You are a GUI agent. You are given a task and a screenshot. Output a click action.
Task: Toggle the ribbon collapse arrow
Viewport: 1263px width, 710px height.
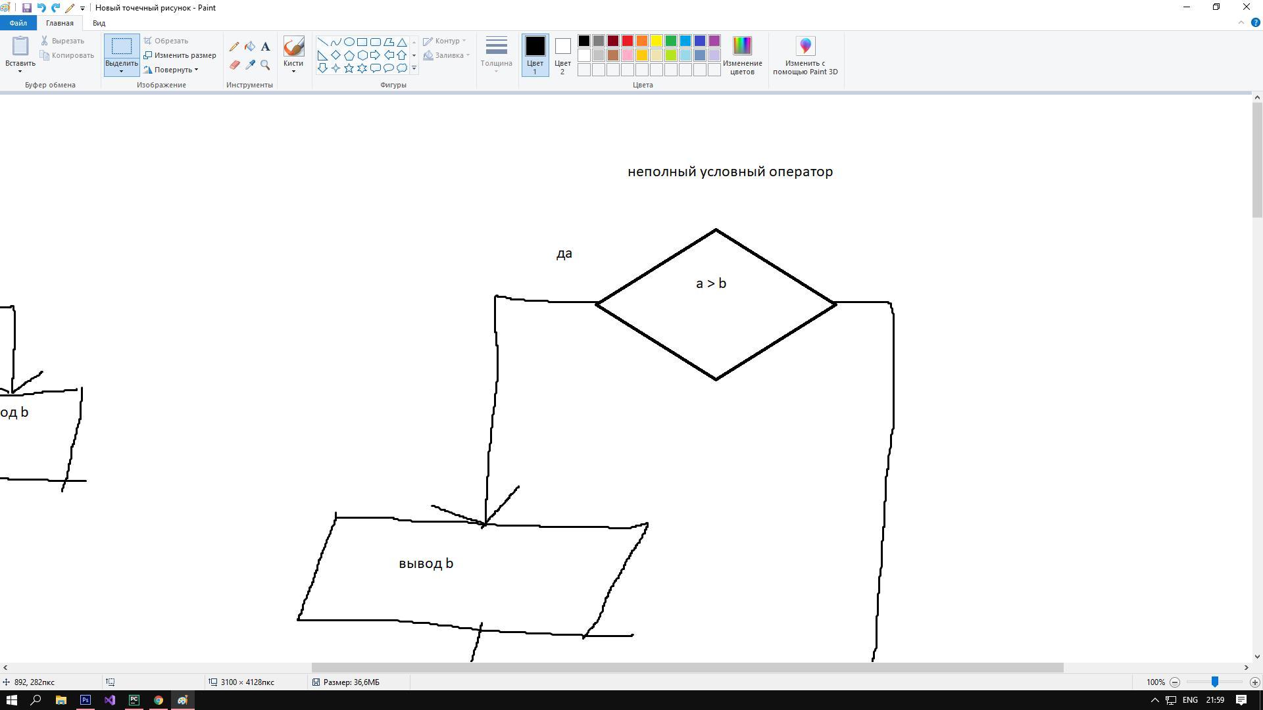coord(1241,23)
